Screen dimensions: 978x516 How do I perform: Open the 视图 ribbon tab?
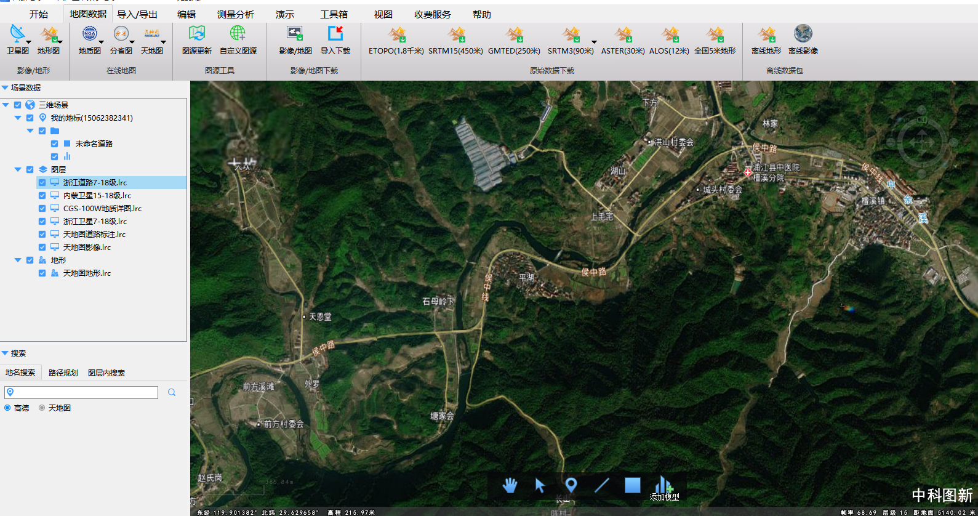tap(383, 14)
